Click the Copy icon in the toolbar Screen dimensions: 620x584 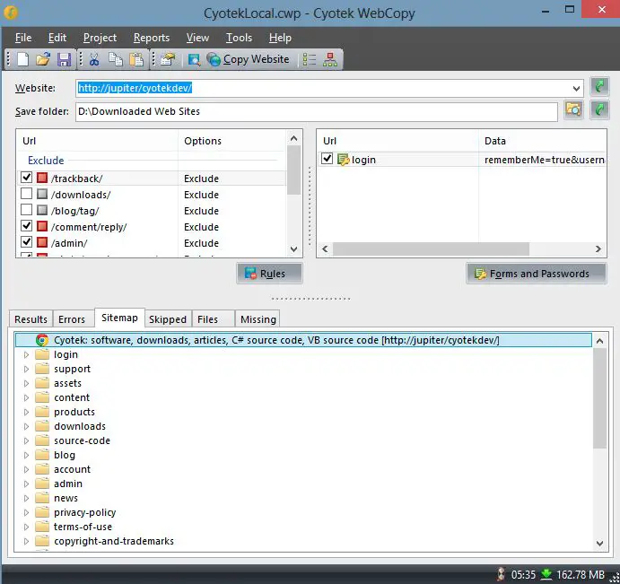(x=116, y=59)
